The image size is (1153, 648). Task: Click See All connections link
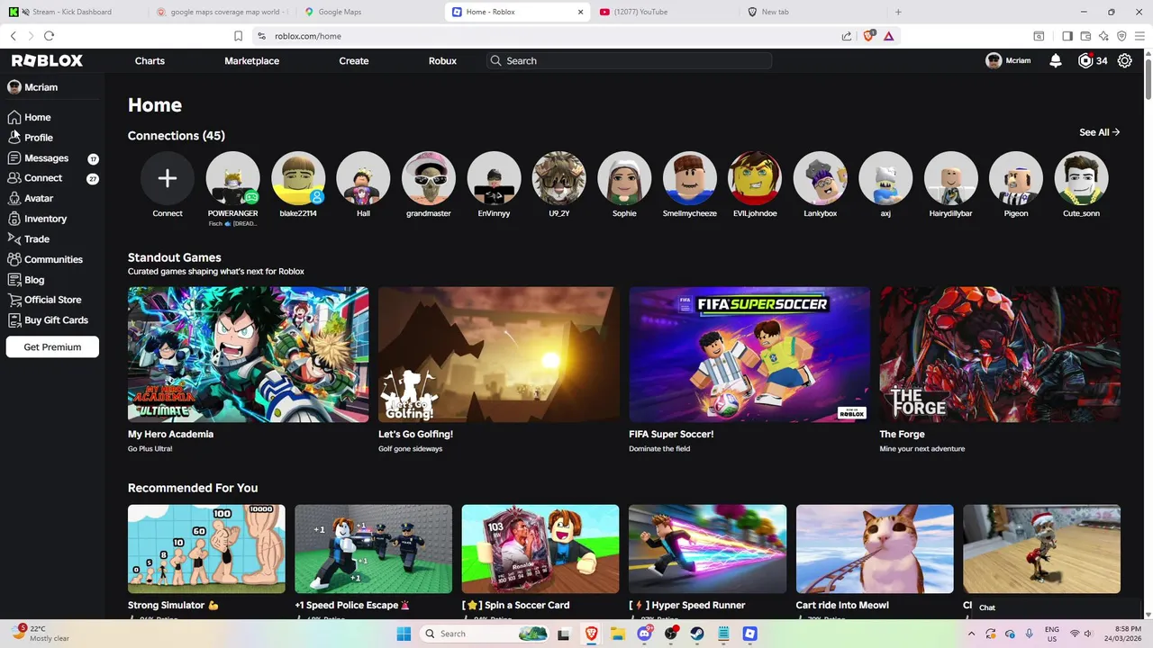(1099, 132)
